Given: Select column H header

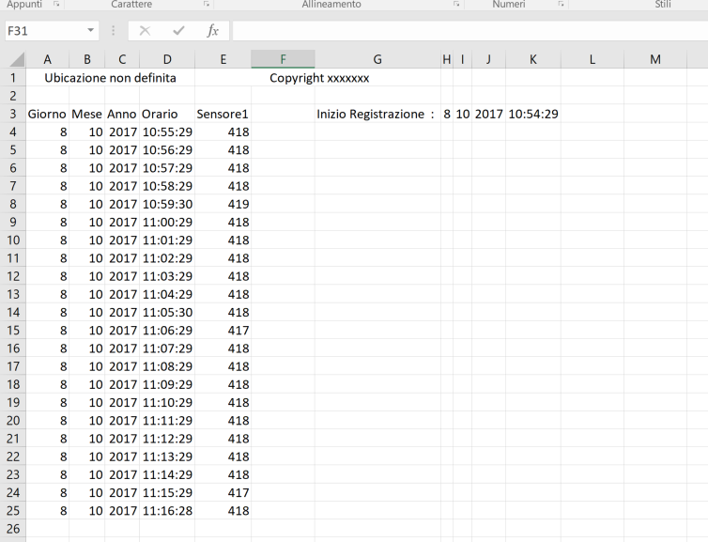Looking at the screenshot, I should pos(447,59).
